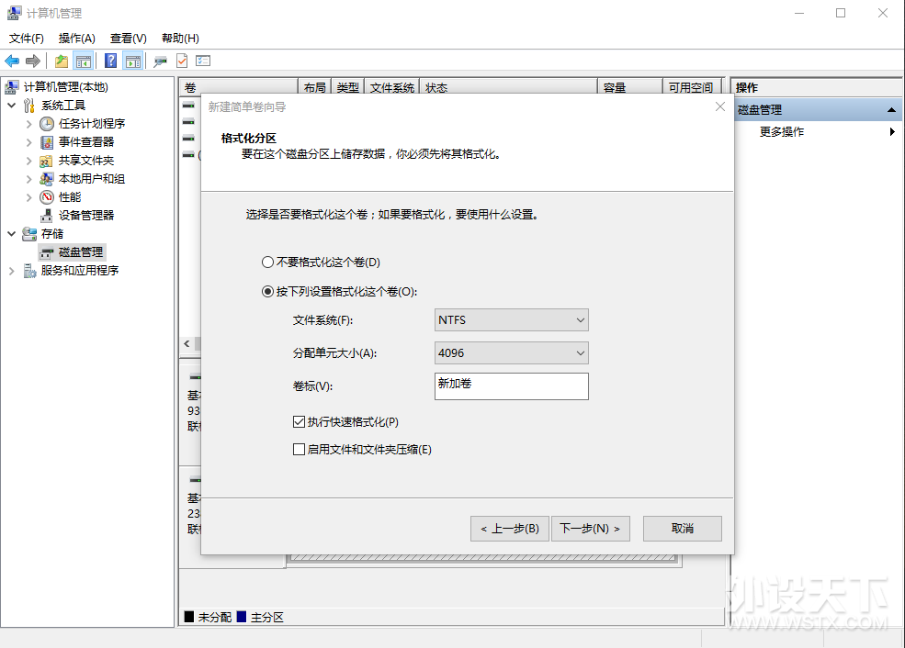Image resolution: width=905 pixels, height=648 pixels.
Task: Collapse the 系统工具 tree node
Action: tap(12, 106)
